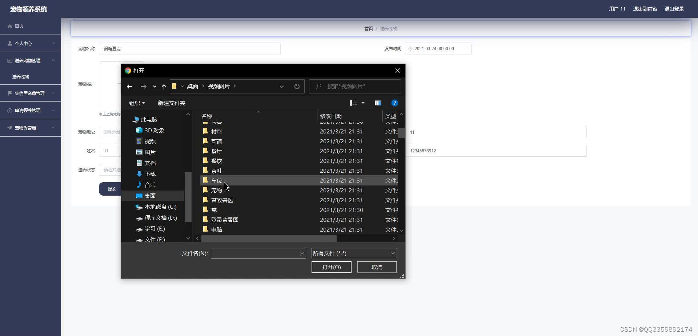This screenshot has width=698, height=336.
Task: Select 3D 对象 in navigation pane
Action: [x=150, y=130]
